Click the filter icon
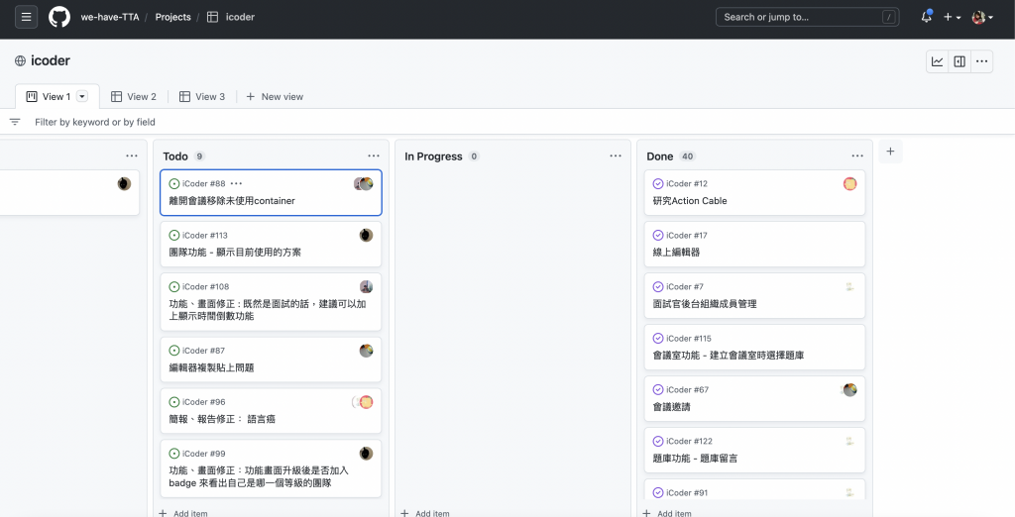Image resolution: width=1015 pixels, height=517 pixels. point(15,122)
